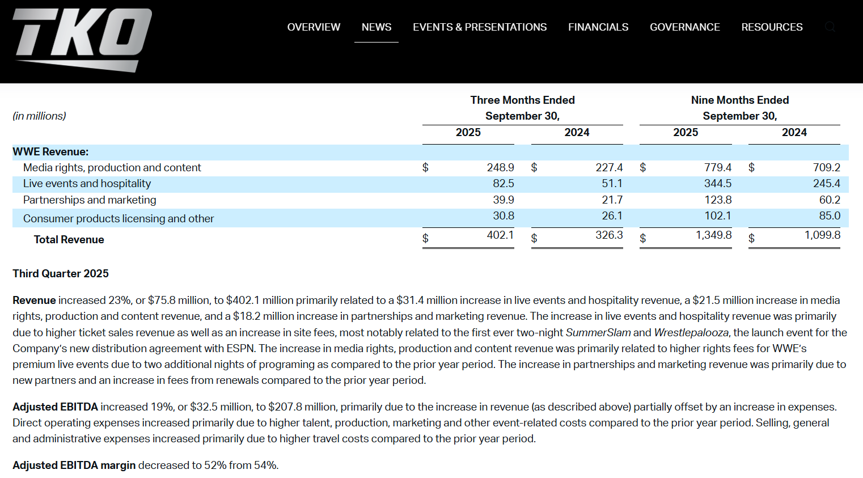Click the Partnerships and marketing row label

90,200
